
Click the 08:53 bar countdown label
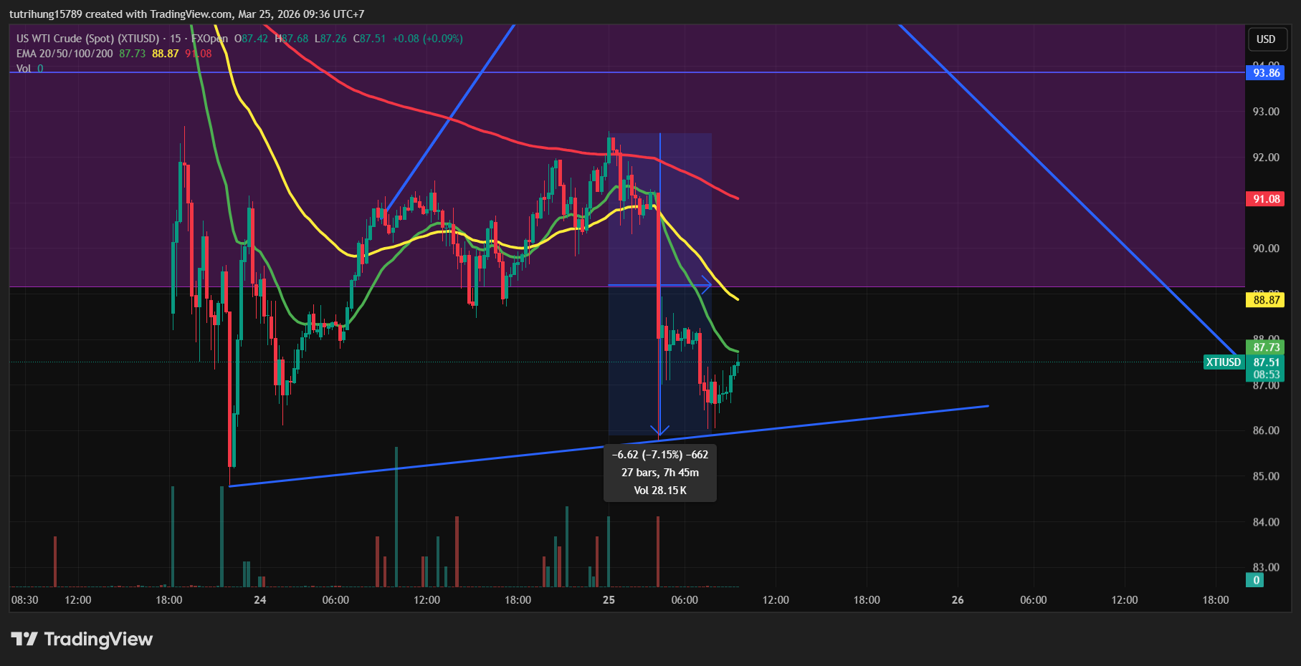(x=1266, y=375)
